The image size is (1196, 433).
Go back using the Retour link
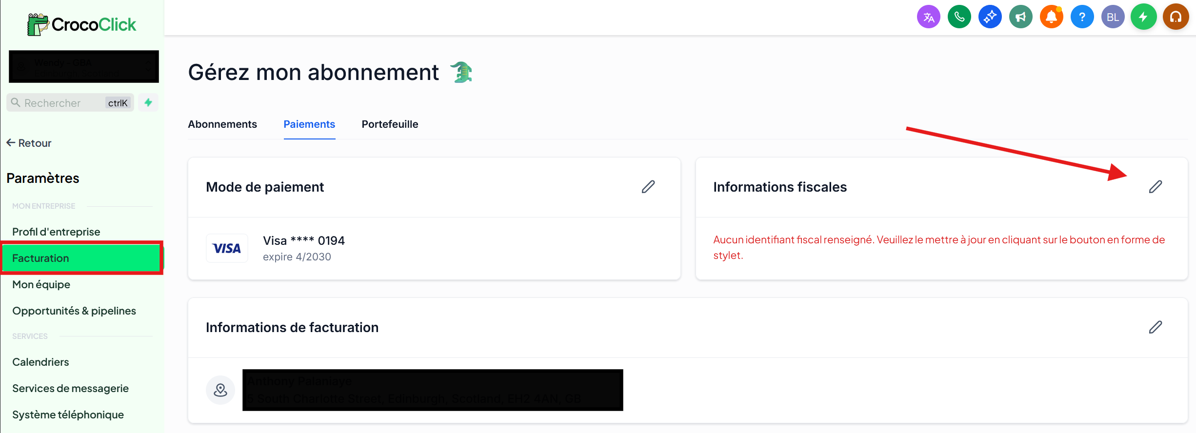(29, 143)
